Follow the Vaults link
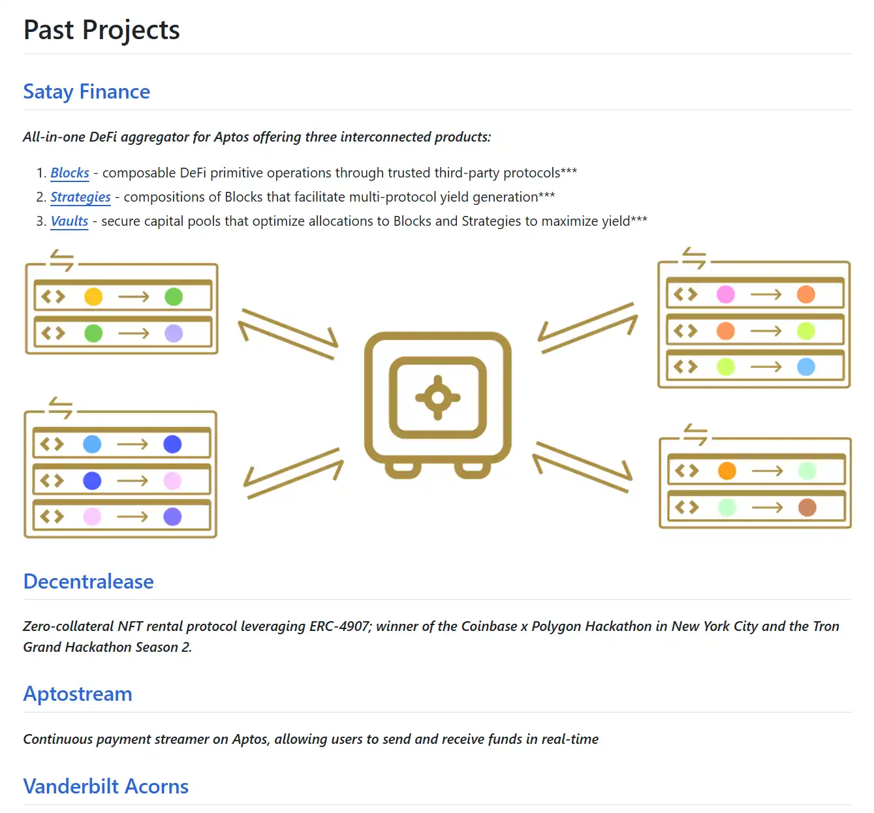Image resolution: width=874 pixels, height=813 pixels. click(x=69, y=221)
